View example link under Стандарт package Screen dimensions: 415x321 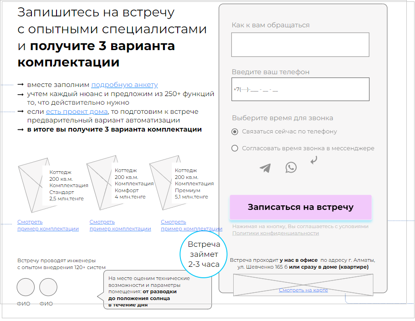48,225
